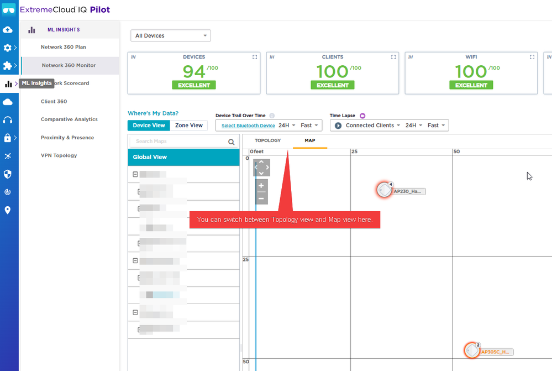Select Device View toggle

(x=149, y=126)
